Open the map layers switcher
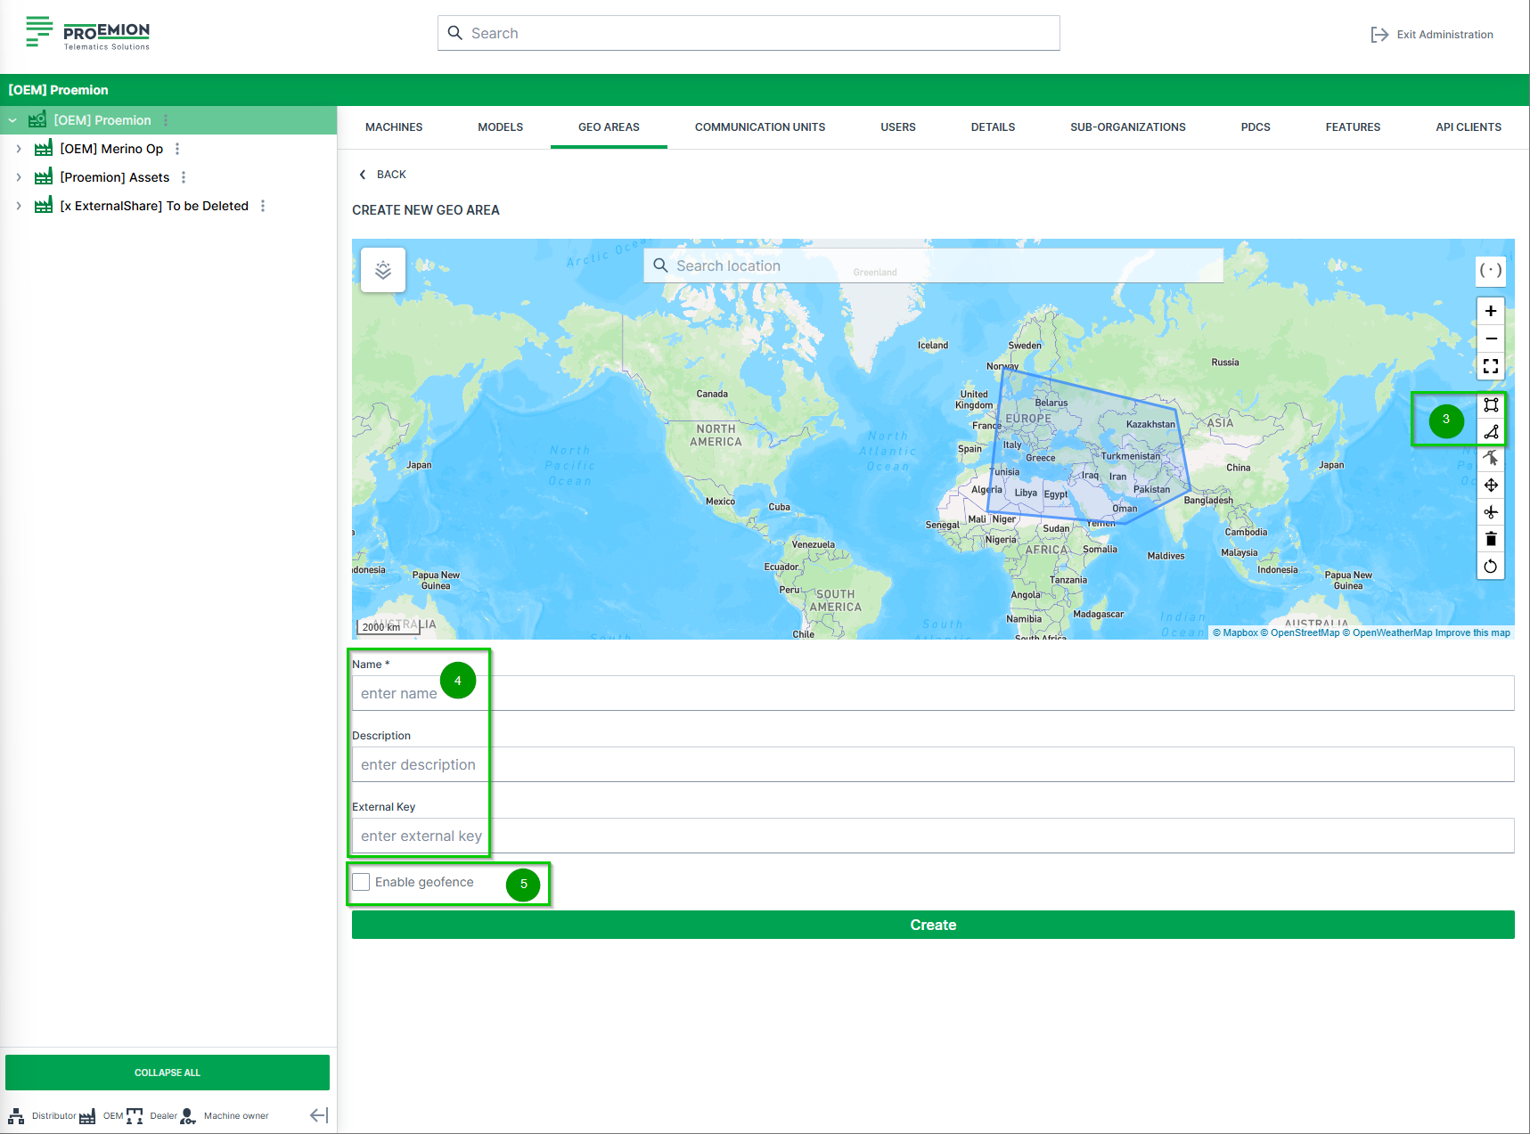The image size is (1530, 1134). [383, 270]
